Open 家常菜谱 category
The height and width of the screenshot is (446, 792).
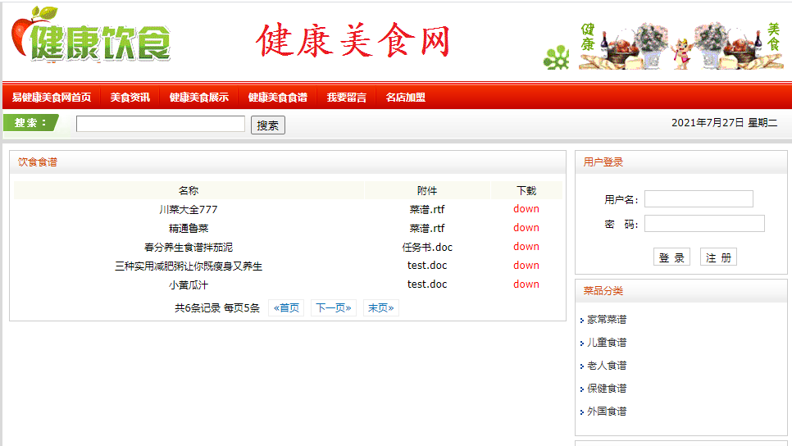click(607, 320)
